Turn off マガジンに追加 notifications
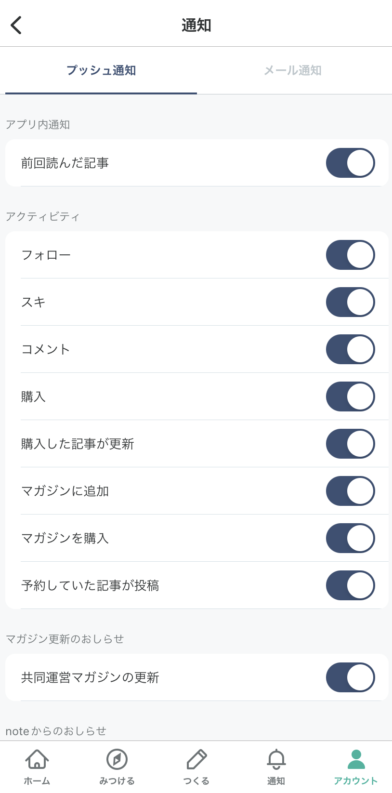 (350, 491)
